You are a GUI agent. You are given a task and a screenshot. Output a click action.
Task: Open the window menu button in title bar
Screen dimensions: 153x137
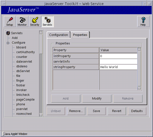point(4,4)
